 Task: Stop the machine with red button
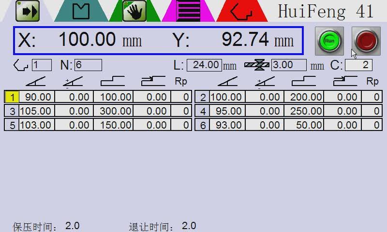(366, 41)
